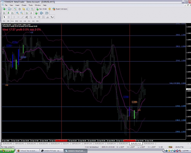Click the New Order button
This screenshot has width=191, height=153.
click(42, 9)
